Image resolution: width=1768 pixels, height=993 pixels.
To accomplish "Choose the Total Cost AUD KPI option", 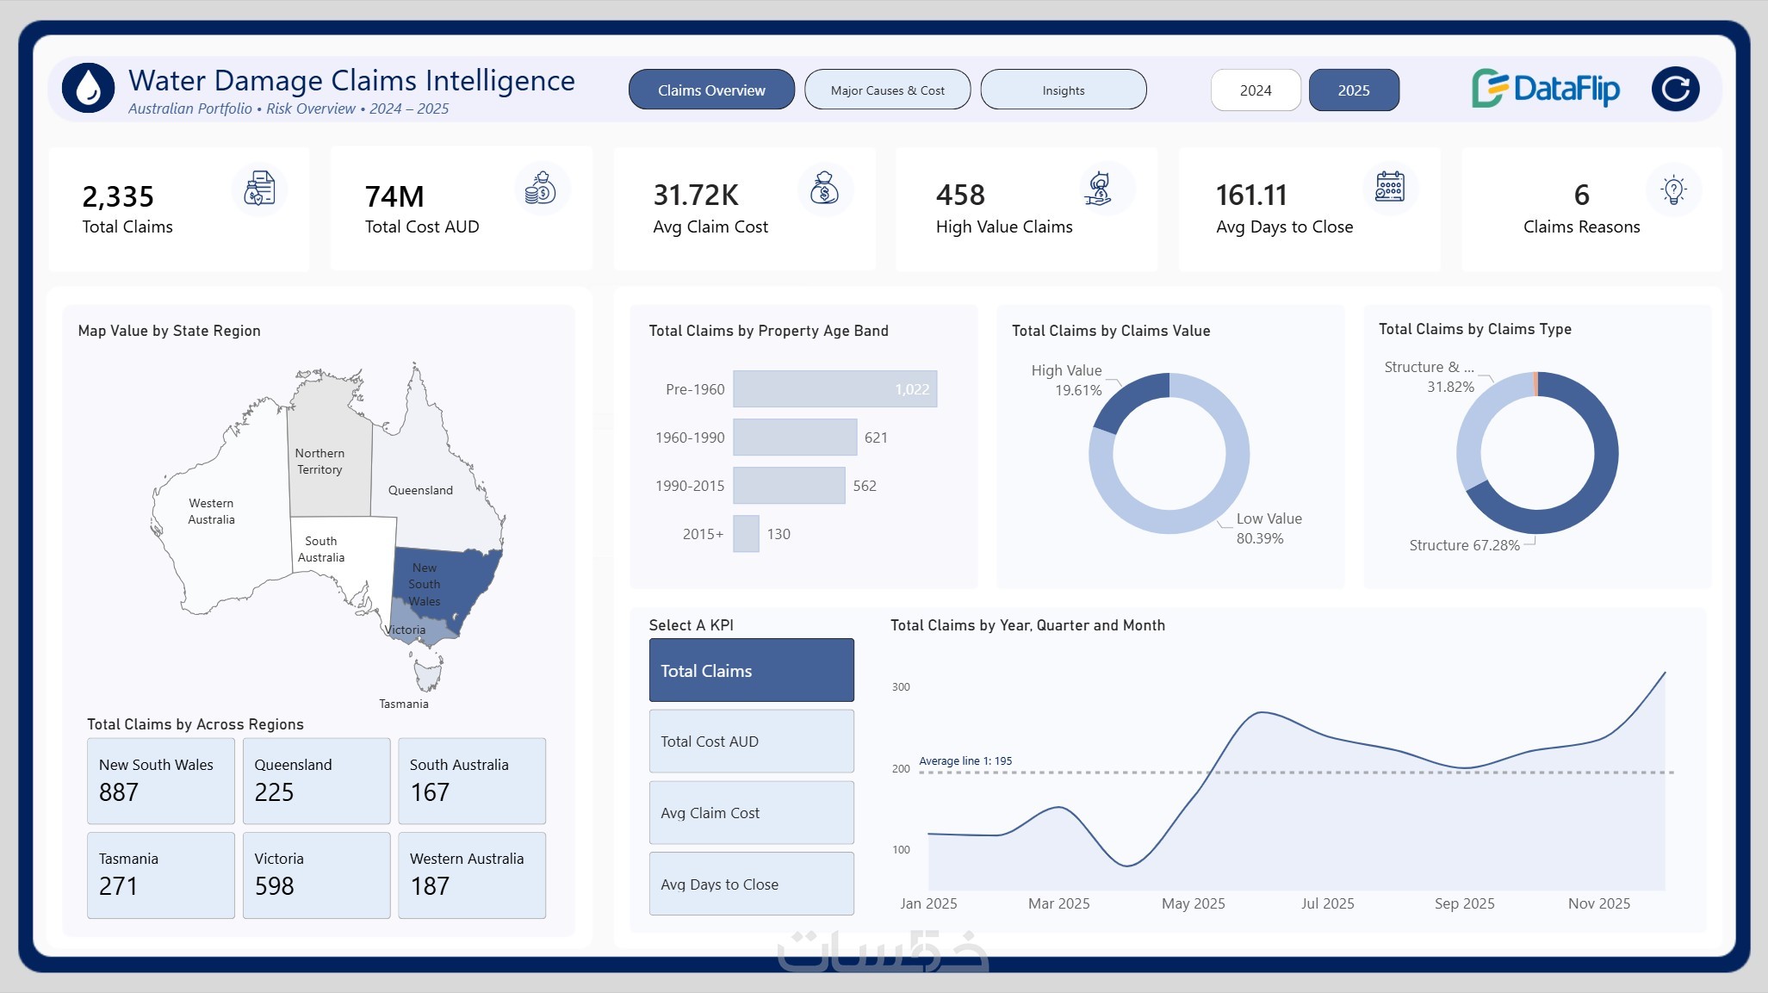I will 751,742.
